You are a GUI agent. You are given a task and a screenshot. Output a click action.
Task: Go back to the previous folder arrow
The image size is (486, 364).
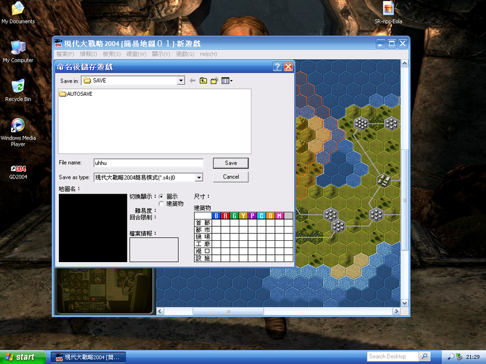193,81
